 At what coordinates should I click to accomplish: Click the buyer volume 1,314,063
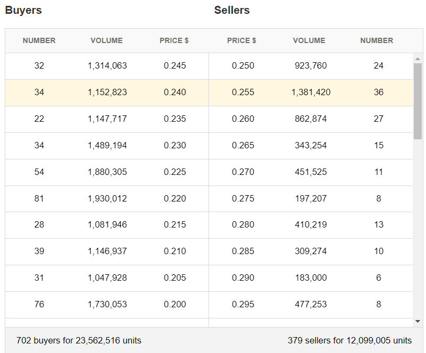107,66
